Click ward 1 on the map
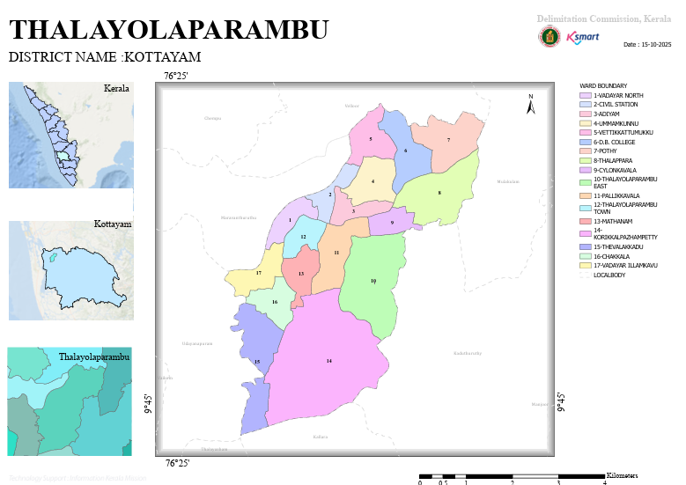This screenshot has width=686, height=485. tap(289, 221)
